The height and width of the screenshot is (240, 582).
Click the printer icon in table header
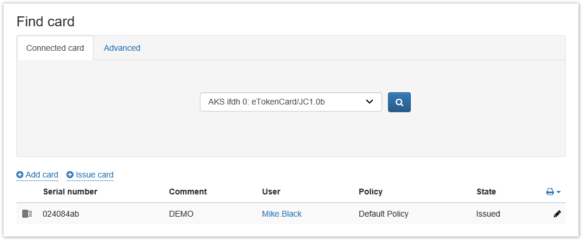click(x=550, y=192)
